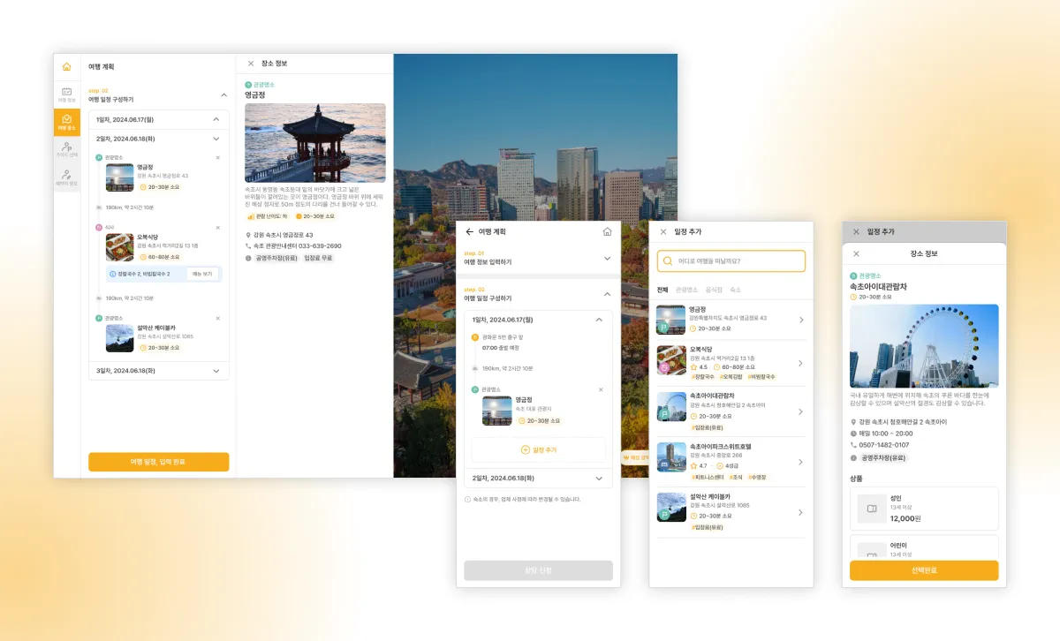Tap home icon in mobile 여행 계획 header
This screenshot has width=1060, height=641.
click(x=607, y=232)
